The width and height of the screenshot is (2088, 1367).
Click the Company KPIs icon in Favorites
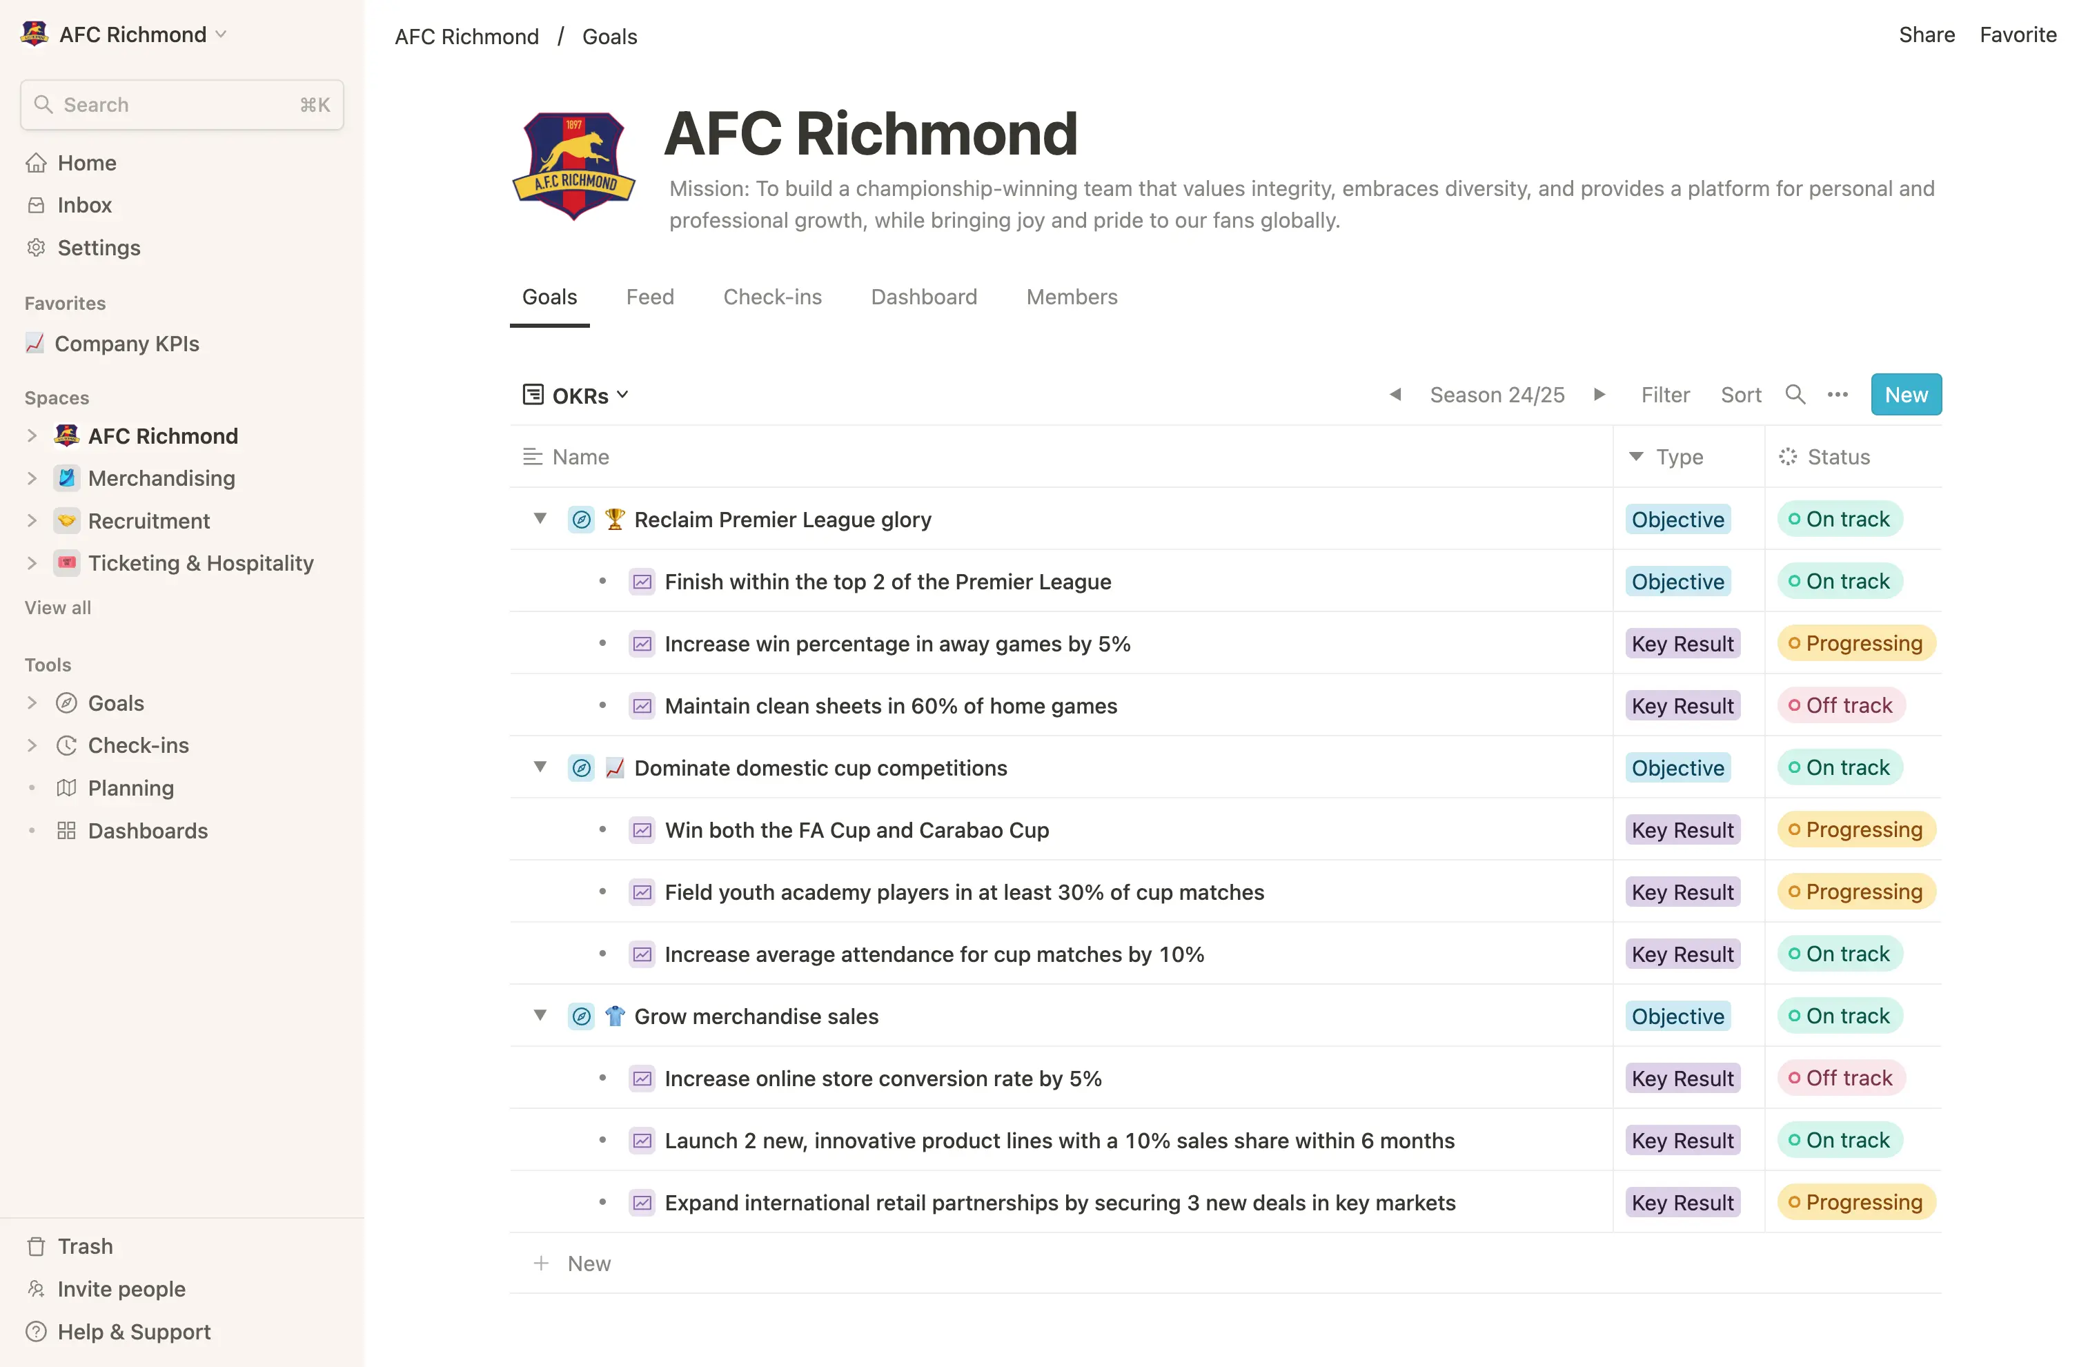click(x=34, y=342)
